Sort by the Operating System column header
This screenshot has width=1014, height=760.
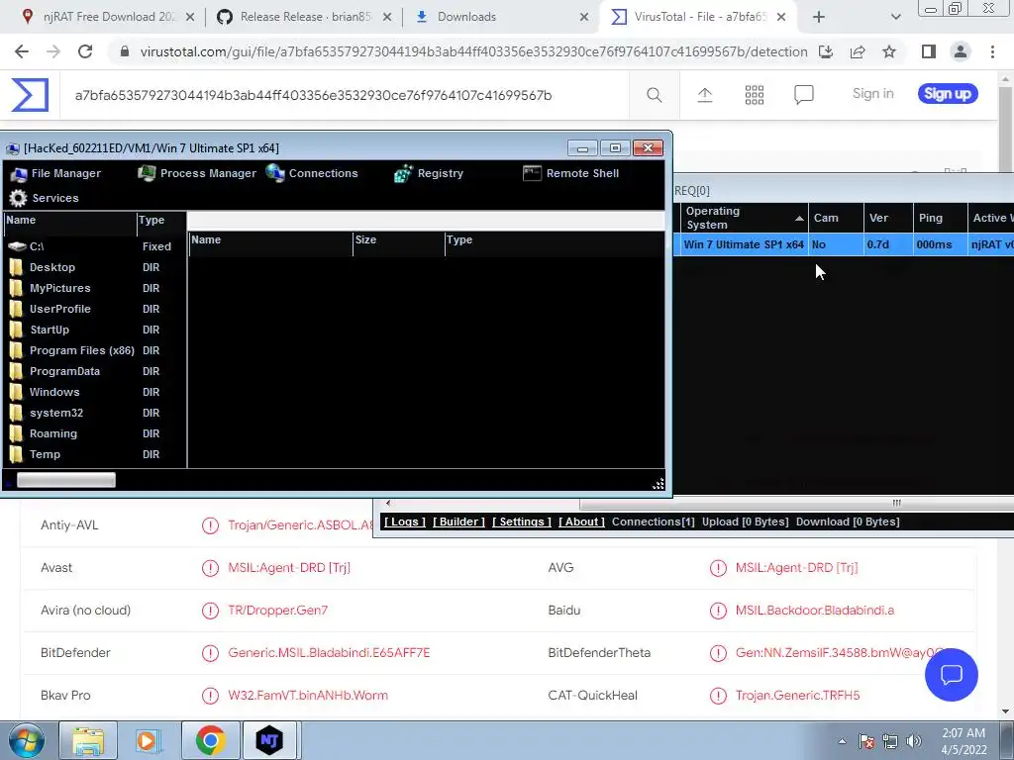[x=744, y=218]
